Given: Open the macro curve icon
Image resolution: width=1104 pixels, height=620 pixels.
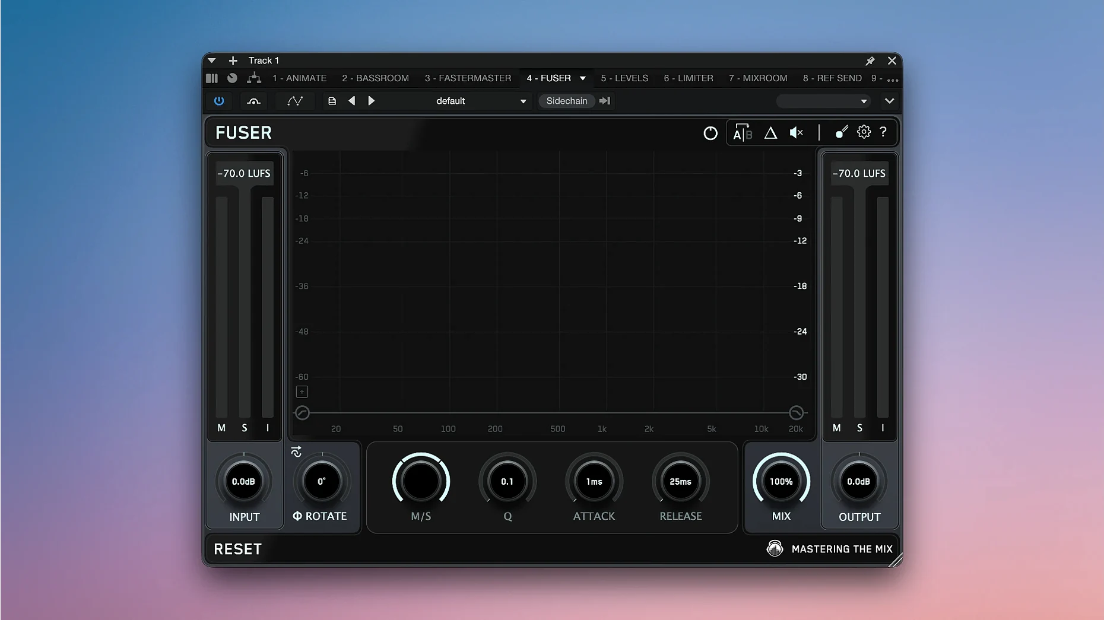Looking at the screenshot, I should click(x=253, y=101).
